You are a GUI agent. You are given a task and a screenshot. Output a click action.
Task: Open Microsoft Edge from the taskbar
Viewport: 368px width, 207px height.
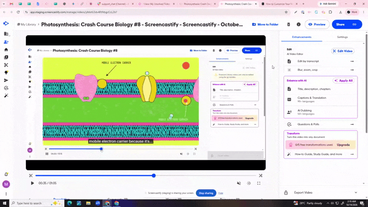pyautogui.click(x=70, y=203)
